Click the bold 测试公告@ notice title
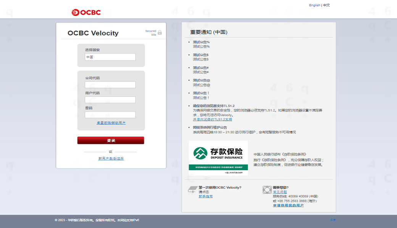397x228 pixels. [x=202, y=80]
